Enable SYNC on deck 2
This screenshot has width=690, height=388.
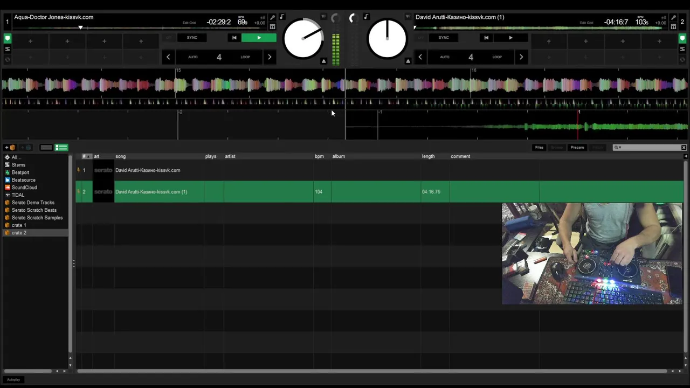point(444,38)
